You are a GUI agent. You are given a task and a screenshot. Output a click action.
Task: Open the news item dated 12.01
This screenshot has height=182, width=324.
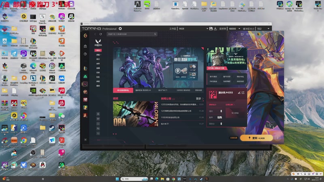(x=182, y=104)
